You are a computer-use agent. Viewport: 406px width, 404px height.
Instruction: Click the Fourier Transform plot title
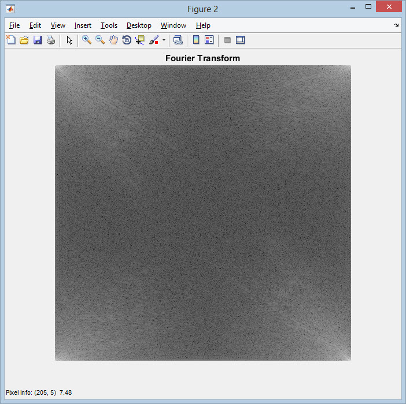click(203, 58)
